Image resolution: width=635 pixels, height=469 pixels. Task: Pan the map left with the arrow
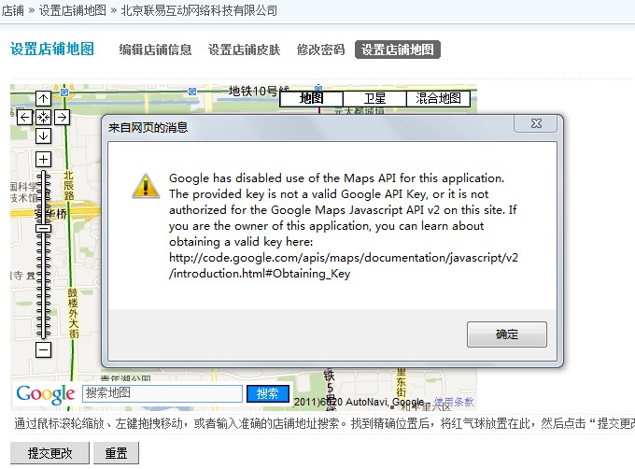pos(24,118)
